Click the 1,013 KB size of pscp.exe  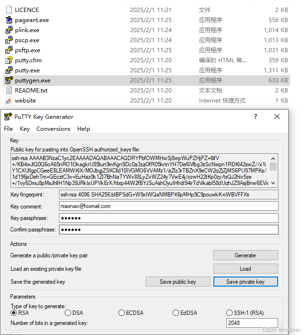276,40
